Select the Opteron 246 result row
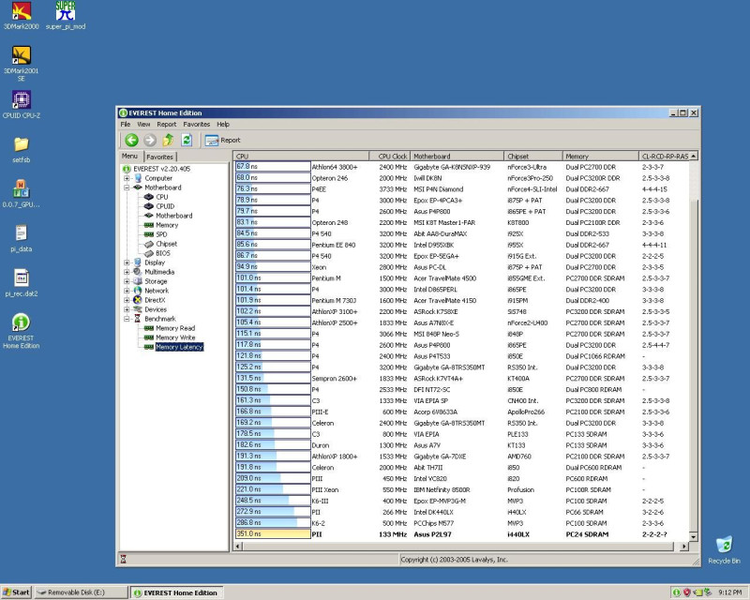The height and width of the screenshot is (600, 750). pos(461,178)
